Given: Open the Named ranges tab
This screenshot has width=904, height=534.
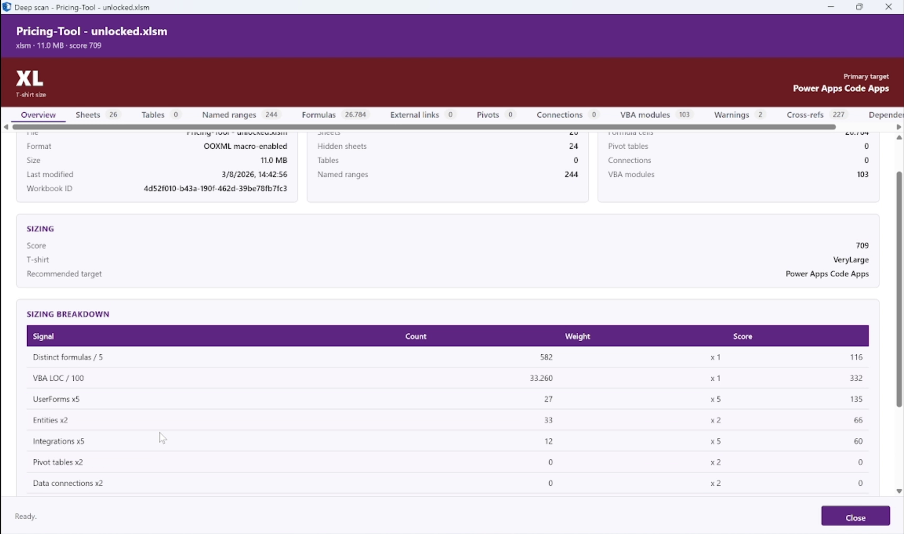Looking at the screenshot, I should (241, 115).
